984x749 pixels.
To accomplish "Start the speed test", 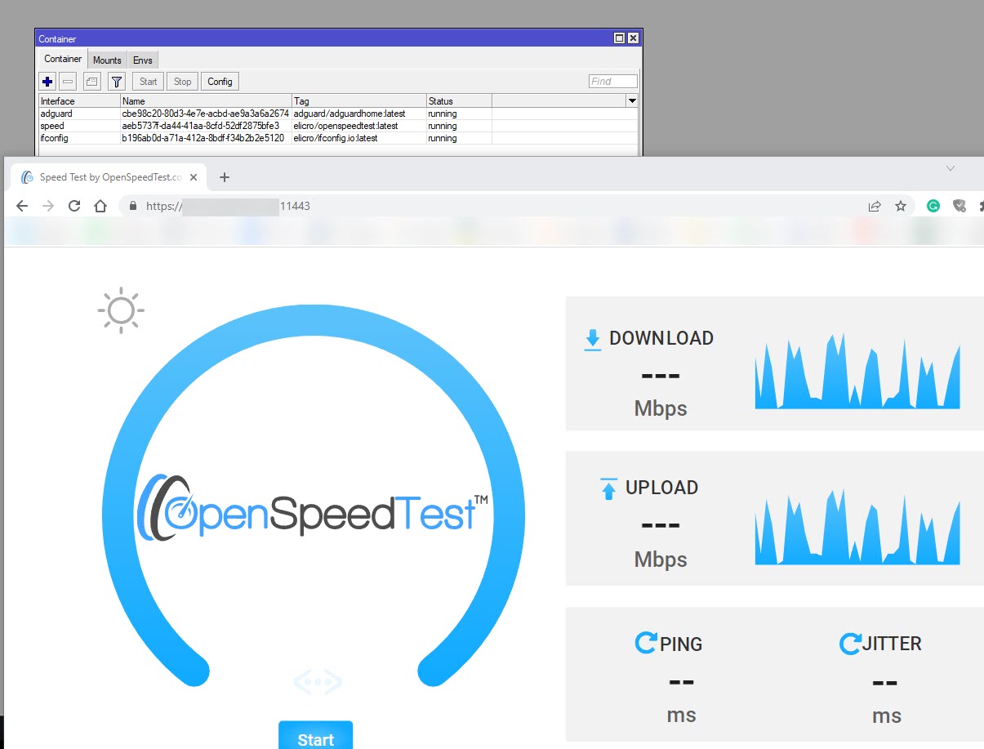I will (315, 735).
